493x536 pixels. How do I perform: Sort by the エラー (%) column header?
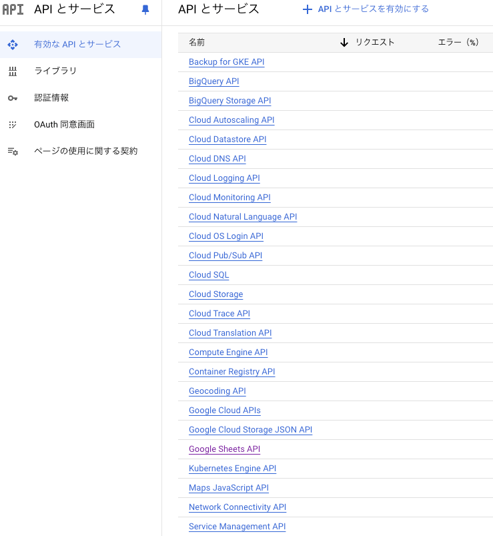(x=458, y=43)
